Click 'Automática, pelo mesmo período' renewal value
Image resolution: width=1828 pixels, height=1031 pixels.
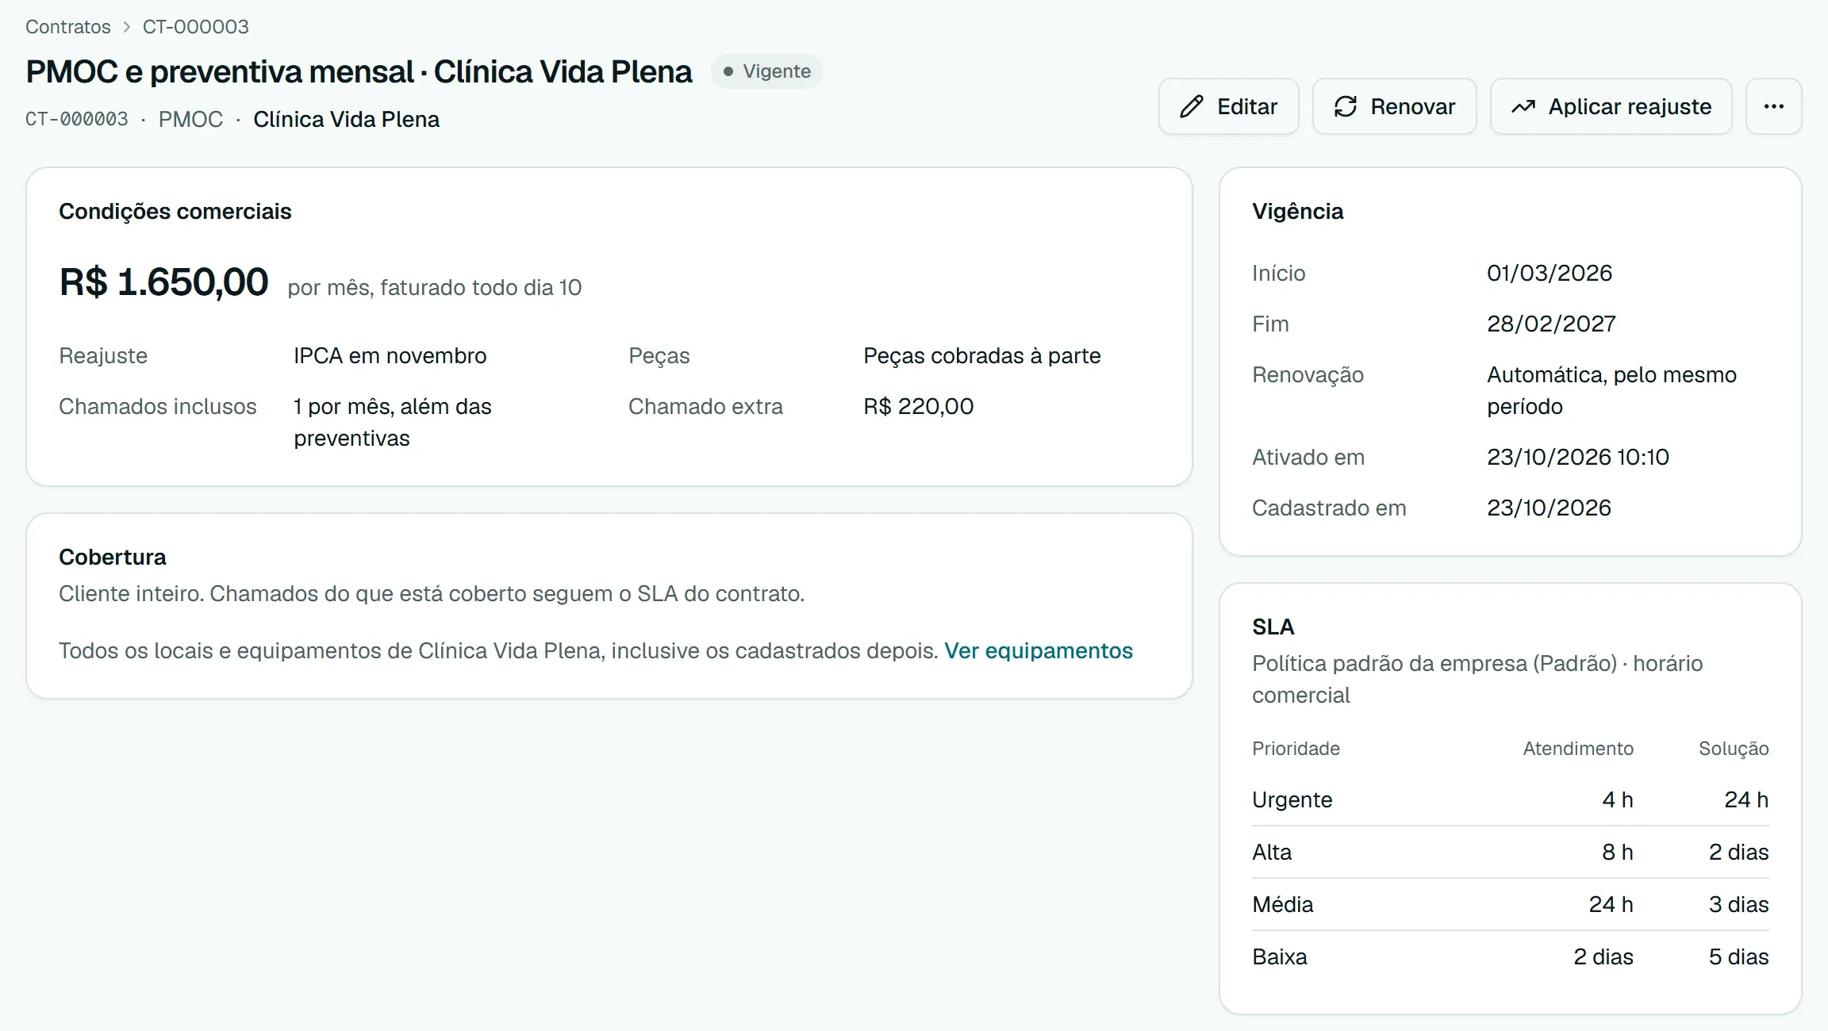tap(1611, 390)
